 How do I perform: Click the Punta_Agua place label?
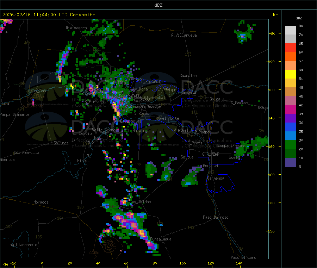tap(161, 239)
